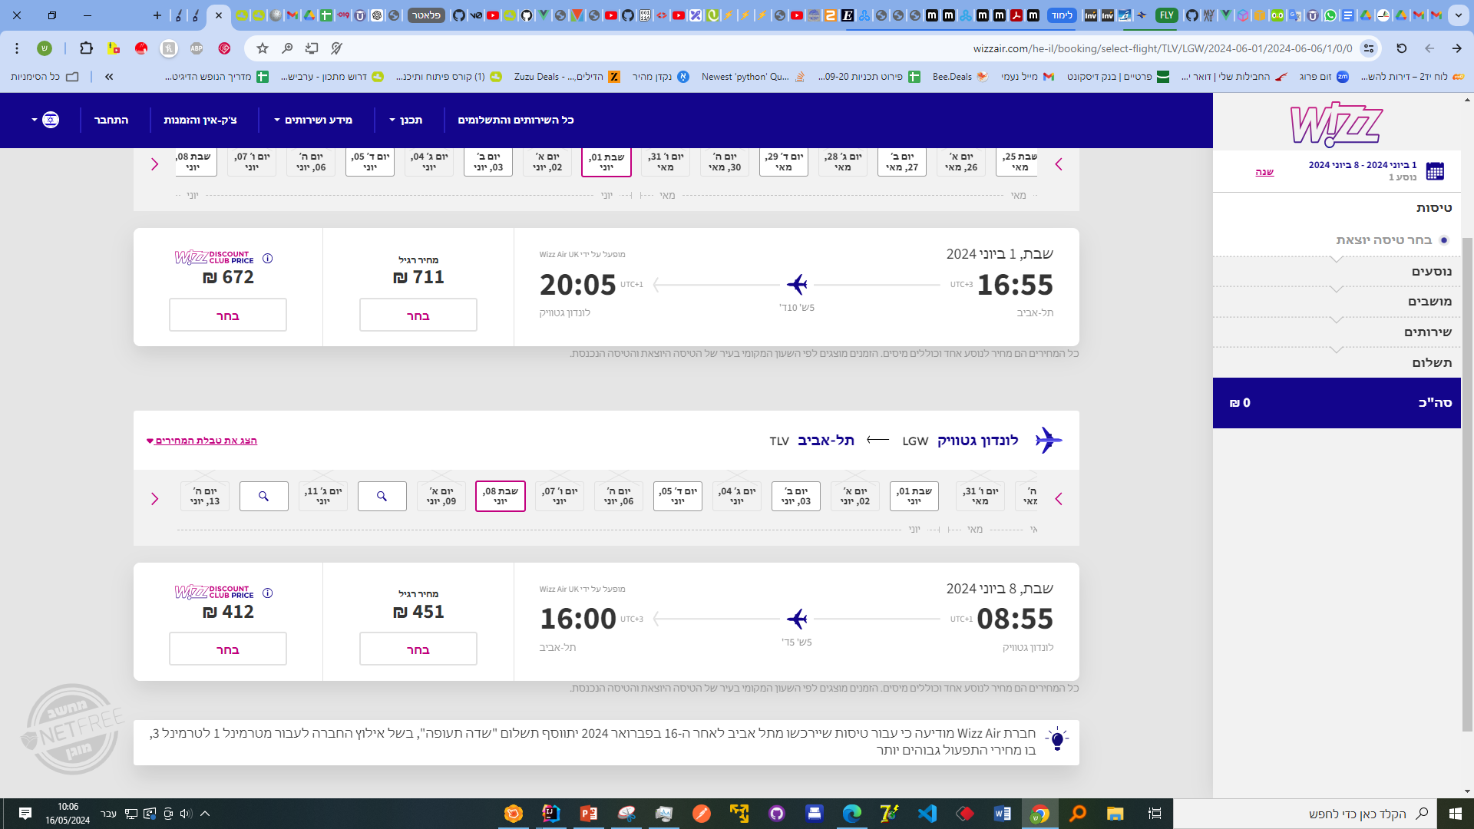This screenshot has width=1474, height=829.
Task: Select 02 June in outbound date strip
Action: coord(547,162)
